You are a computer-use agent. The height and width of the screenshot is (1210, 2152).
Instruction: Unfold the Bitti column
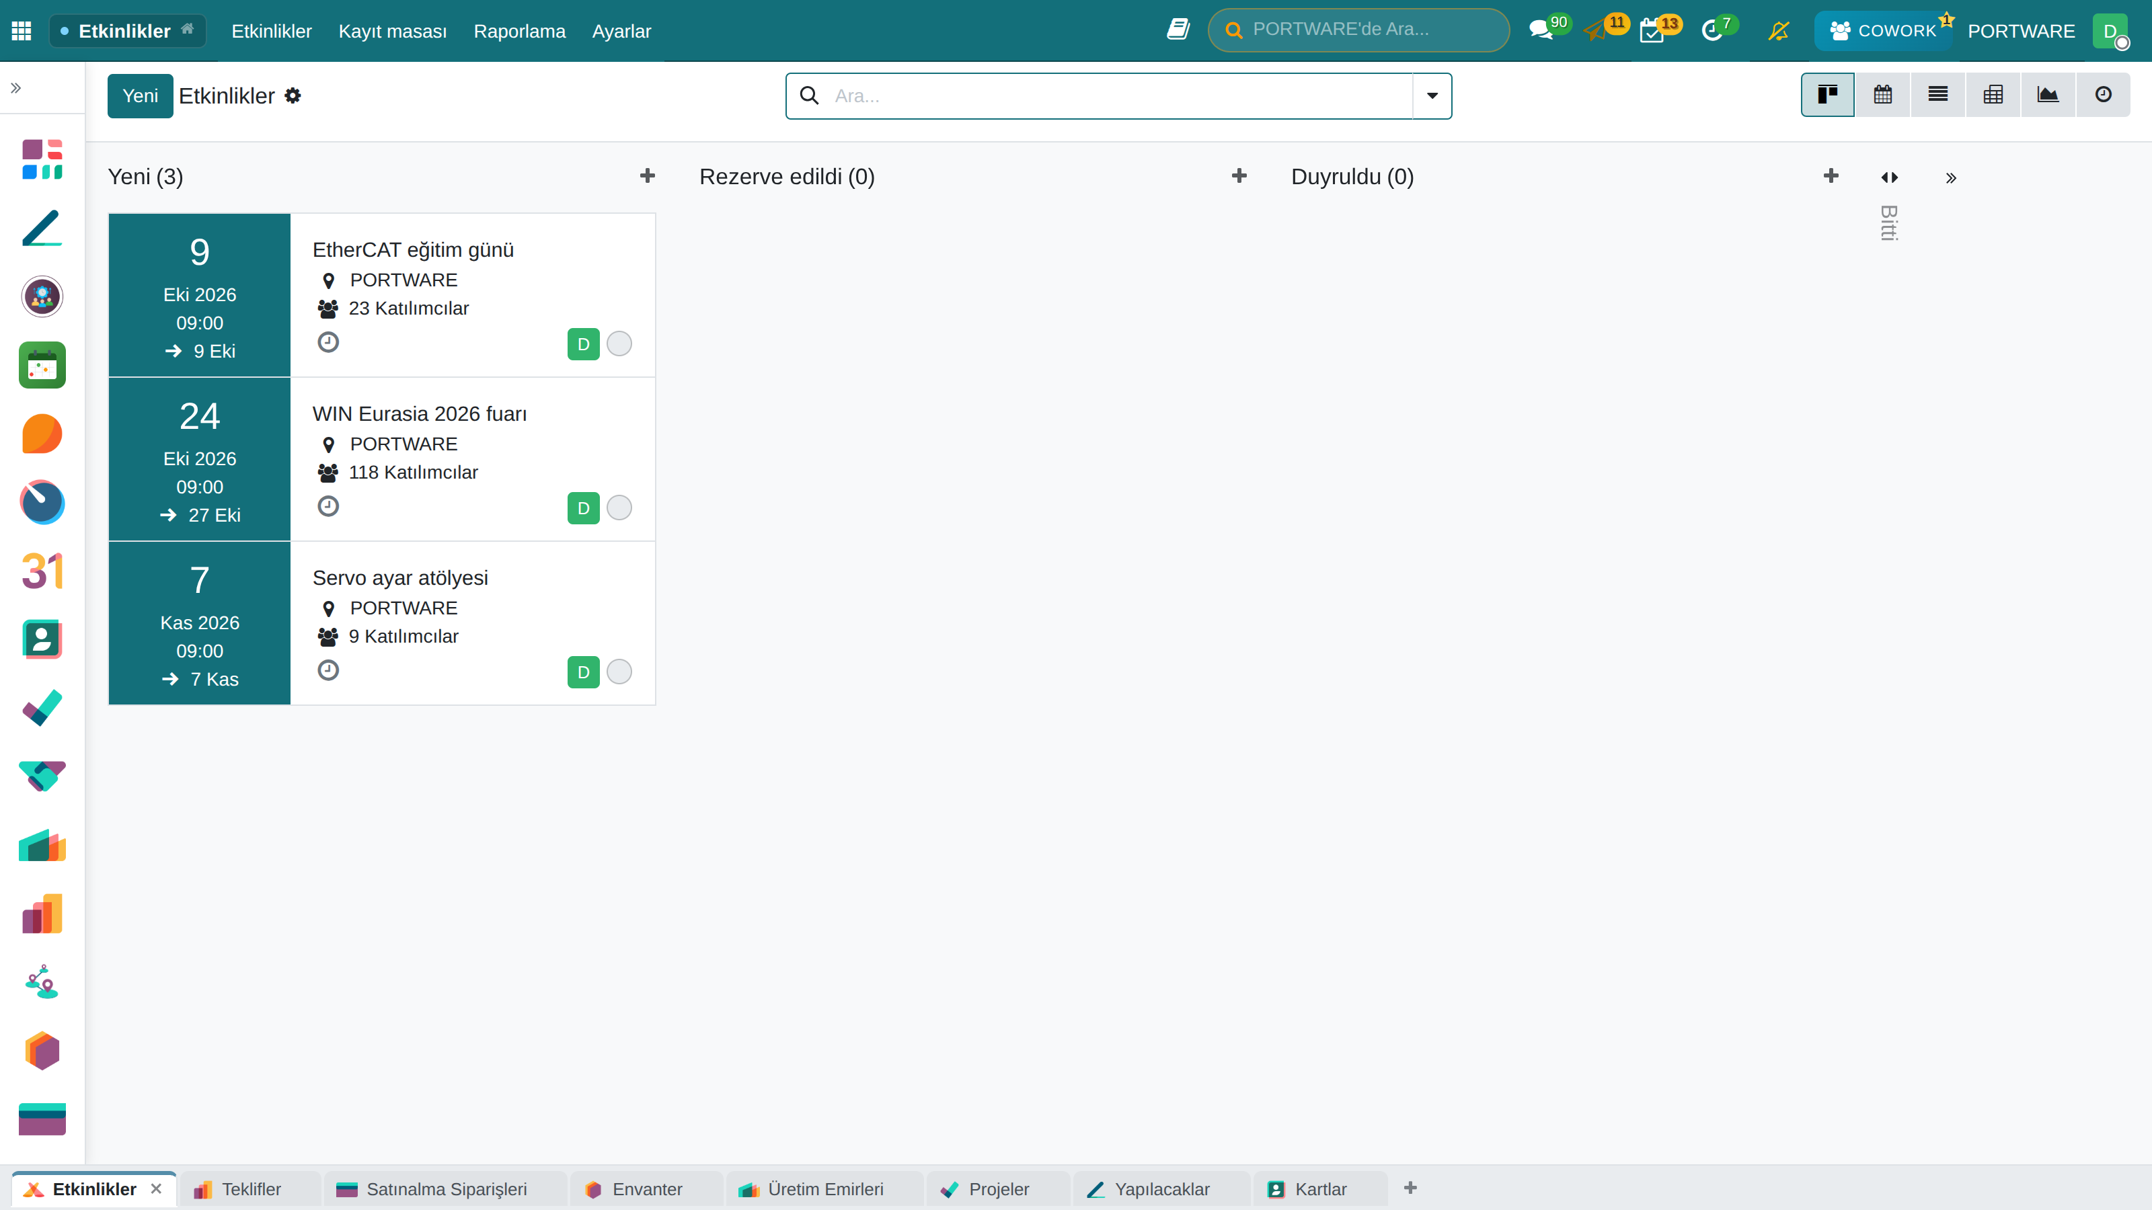click(x=1889, y=177)
